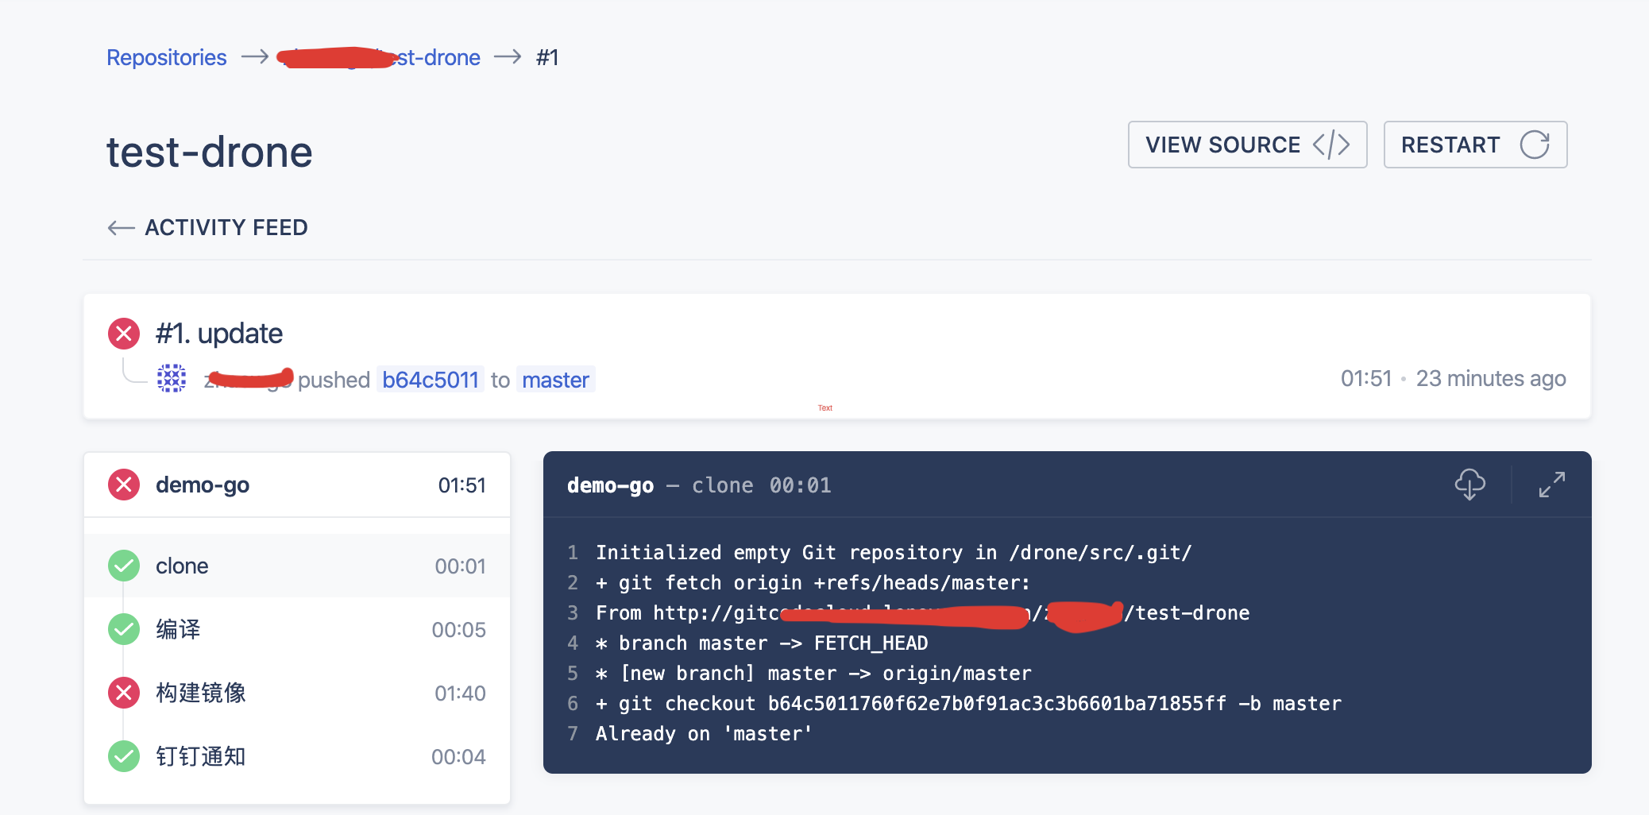Image resolution: width=1649 pixels, height=815 pixels.
Task: Select the 钉钉通知 step
Action: tap(297, 756)
